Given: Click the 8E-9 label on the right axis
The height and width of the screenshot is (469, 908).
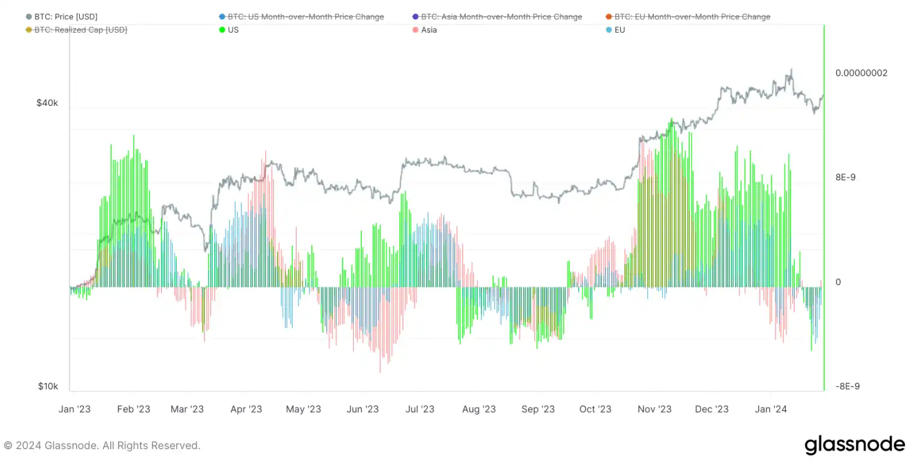Looking at the screenshot, I should pos(846,177).
